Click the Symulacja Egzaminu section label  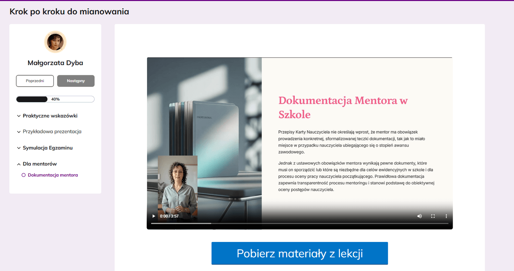coord(48,148)
